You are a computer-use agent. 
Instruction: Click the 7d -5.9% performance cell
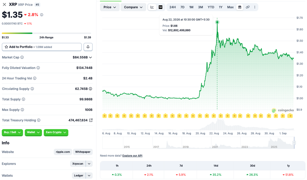[181, 175]
